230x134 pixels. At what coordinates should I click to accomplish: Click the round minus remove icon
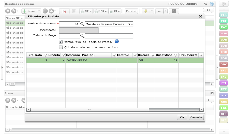(x=45, y=11)
